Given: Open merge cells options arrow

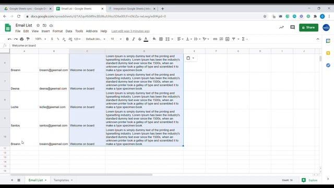Looking at the screenshot, I should click(x=172, y=39).
